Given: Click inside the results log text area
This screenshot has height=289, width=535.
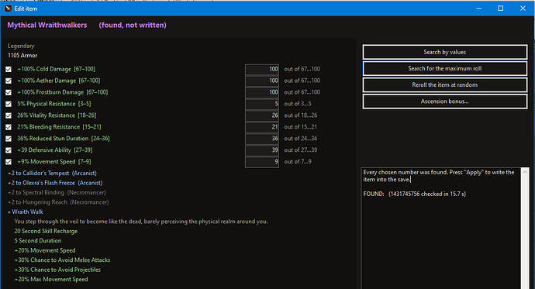Looking at the screenshot, I should click(441, 229).
